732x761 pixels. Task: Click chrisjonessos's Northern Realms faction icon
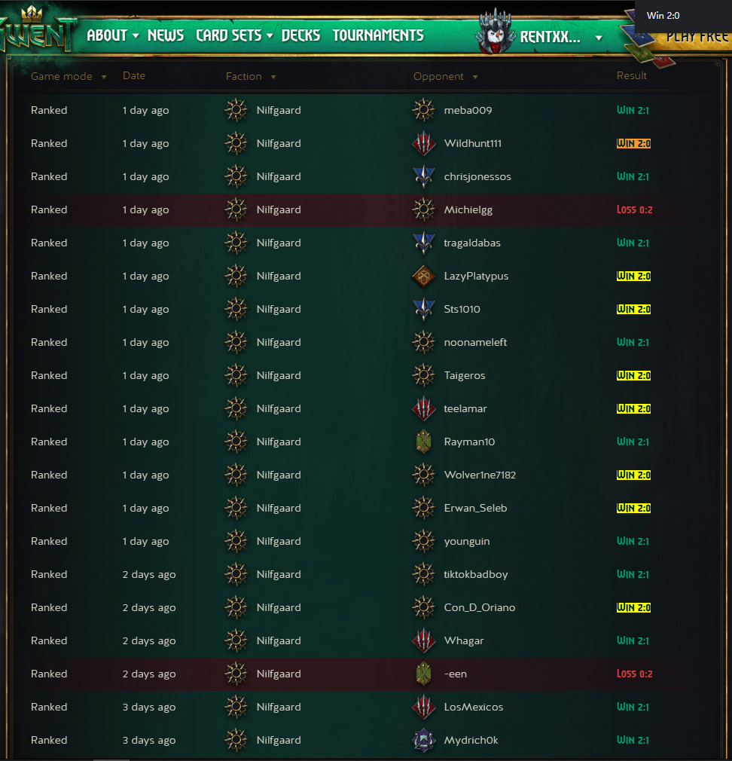click(x=423, y=176)
